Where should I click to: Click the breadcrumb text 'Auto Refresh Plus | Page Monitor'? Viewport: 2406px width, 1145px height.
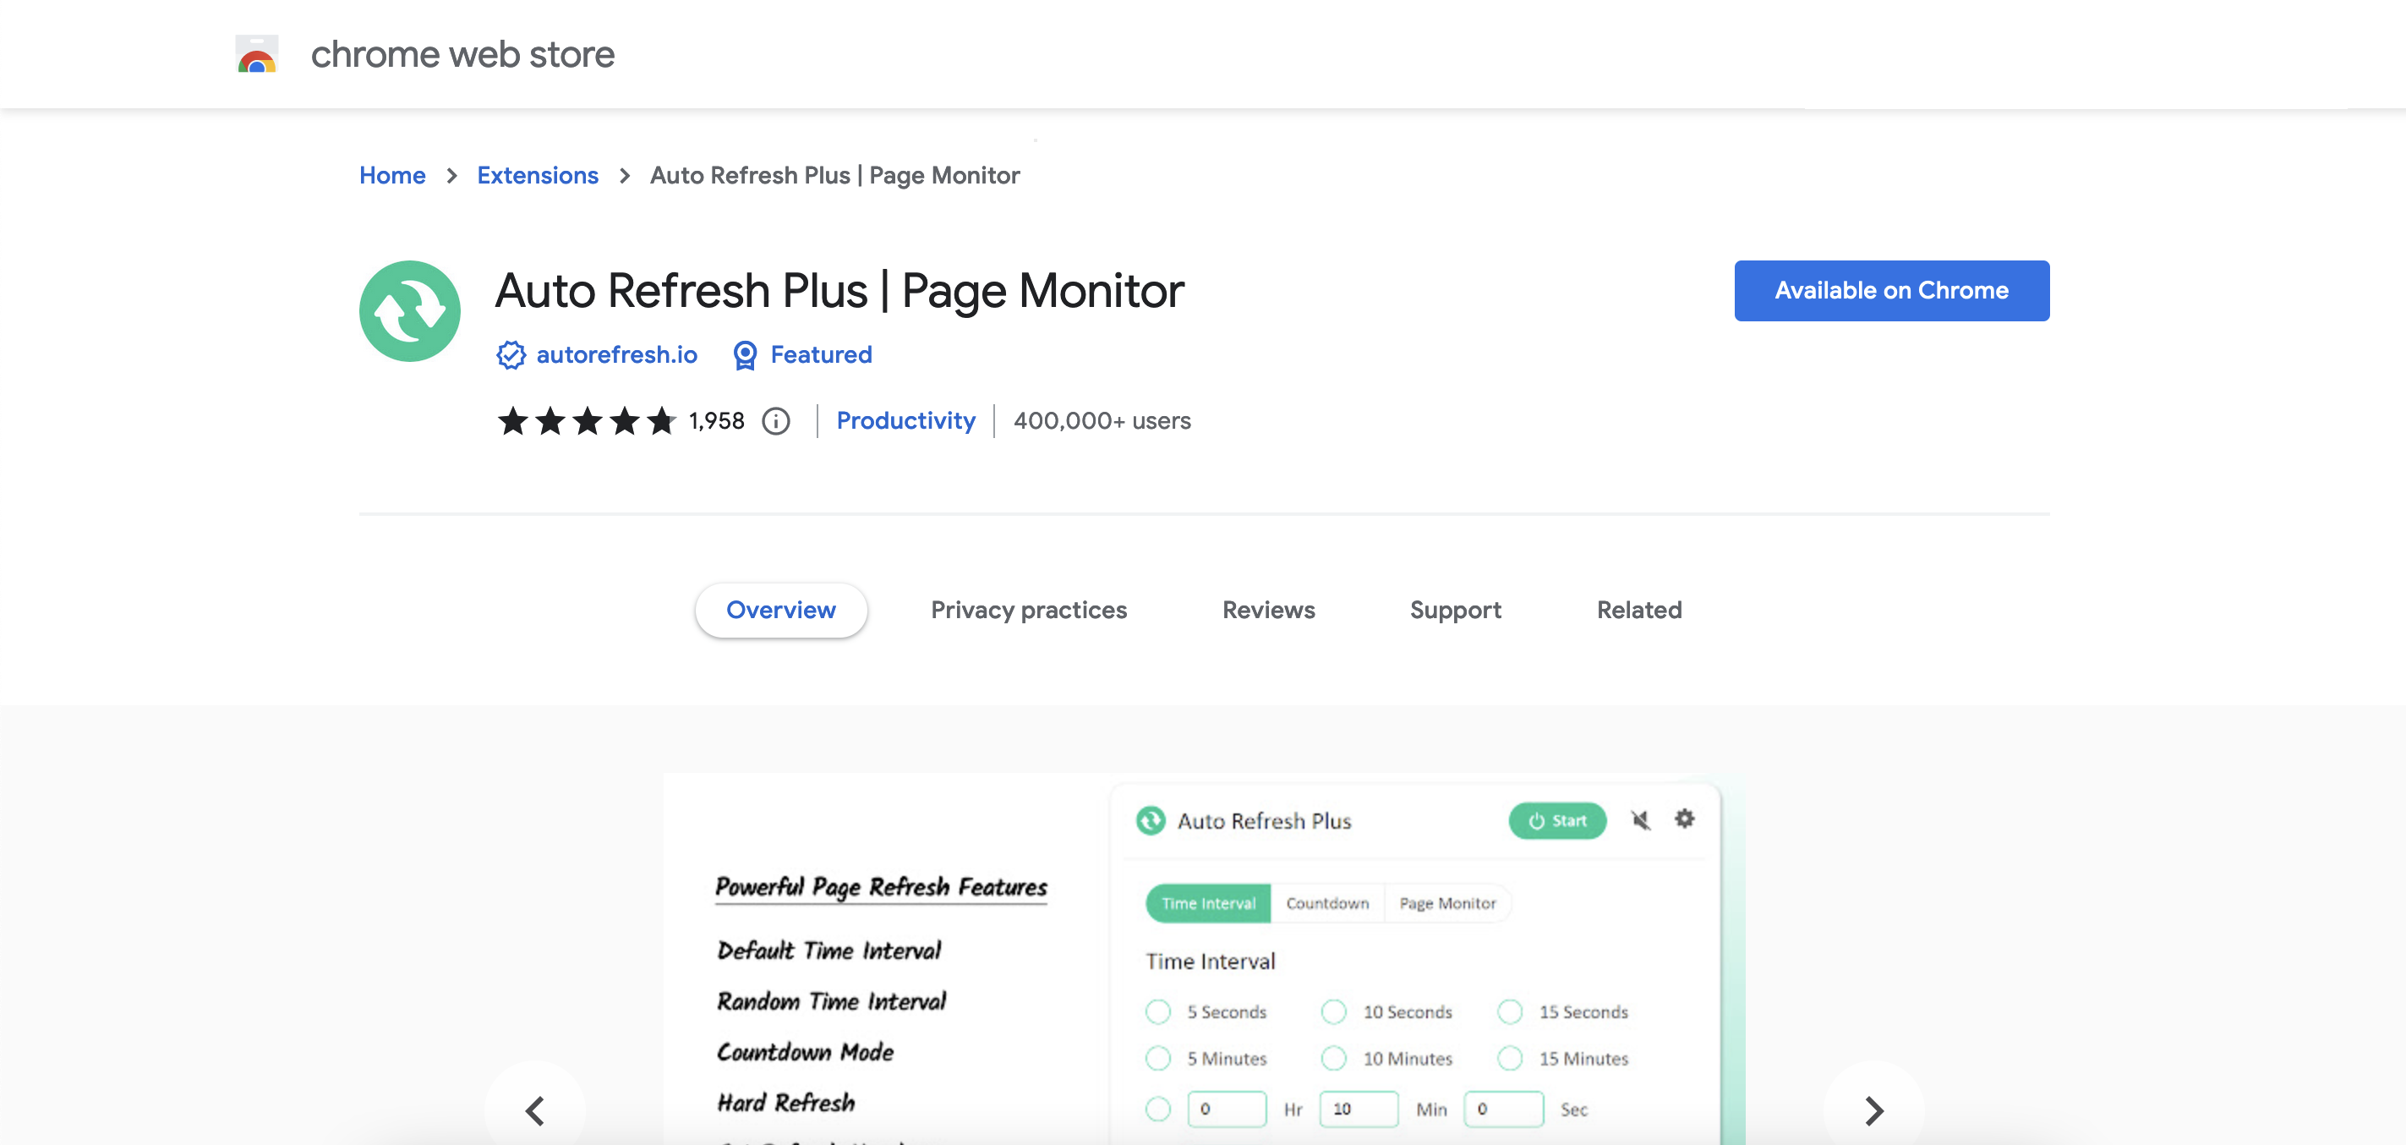coord(835,175)
